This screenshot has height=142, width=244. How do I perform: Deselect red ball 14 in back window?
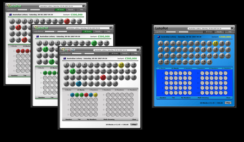[18, 27]
